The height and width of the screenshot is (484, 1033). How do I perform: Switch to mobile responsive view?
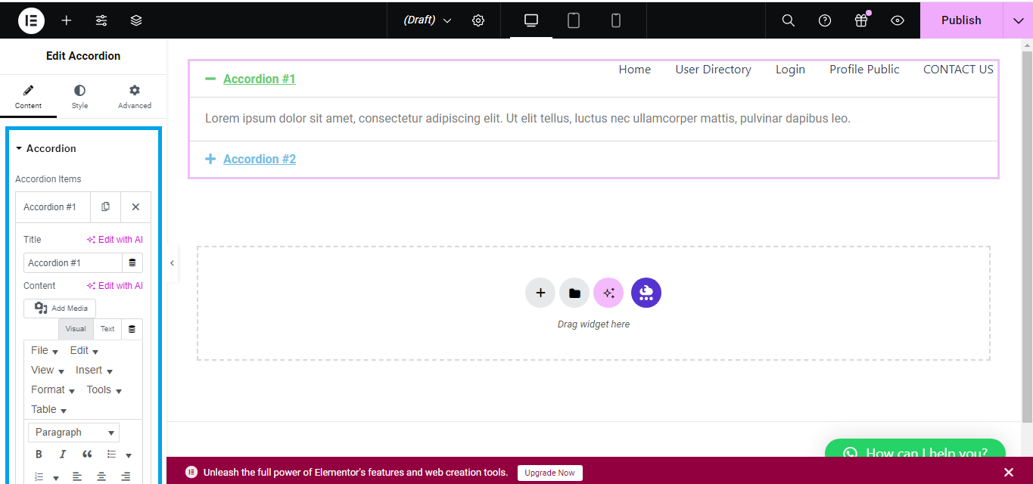(x=616, y=20)
